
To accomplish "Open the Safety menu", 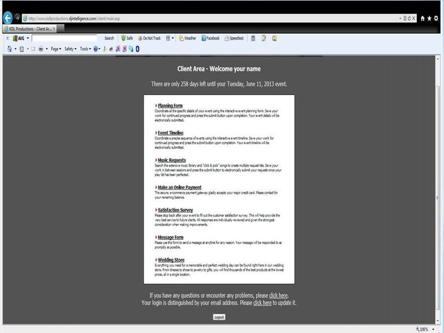I will tap(70, 49).
